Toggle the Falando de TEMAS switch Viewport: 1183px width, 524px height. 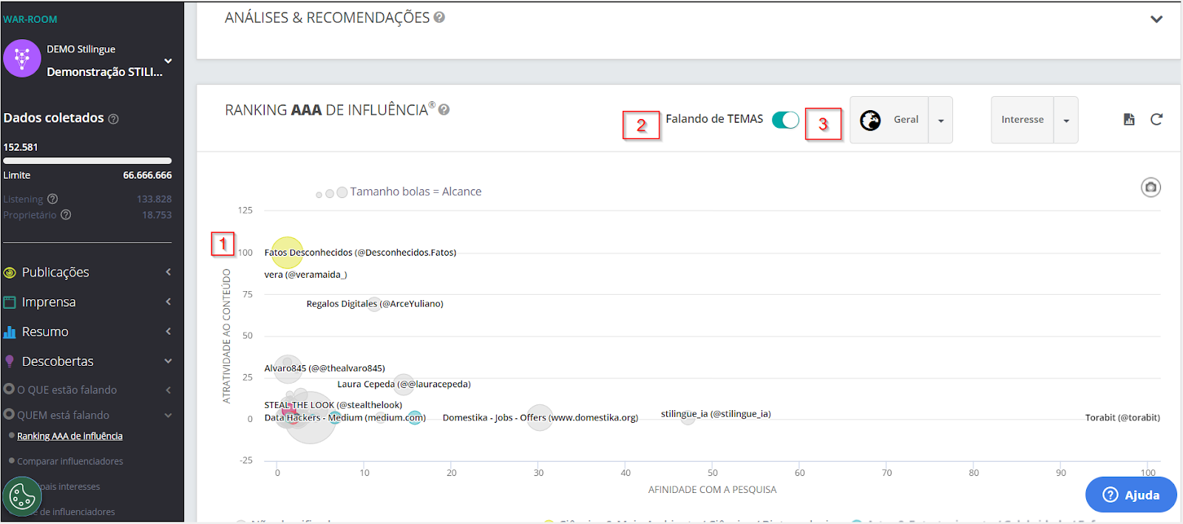point(785,120)
